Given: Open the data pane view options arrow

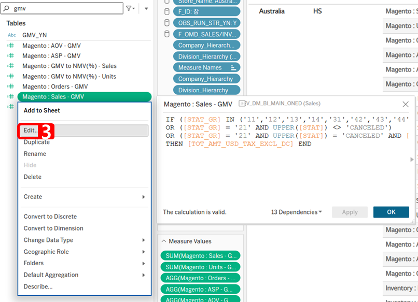Looking at the screenshot, I should (x=146, y=8).
